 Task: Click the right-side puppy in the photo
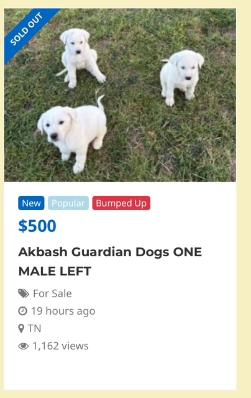click(181, 77)
